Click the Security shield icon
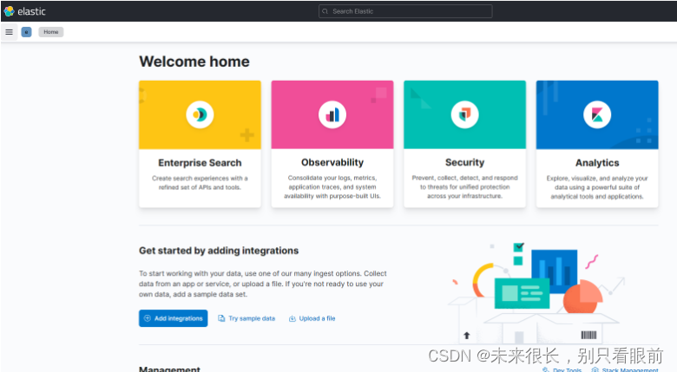Viewport: 677px width, 372px height. (x=464, y=114)
